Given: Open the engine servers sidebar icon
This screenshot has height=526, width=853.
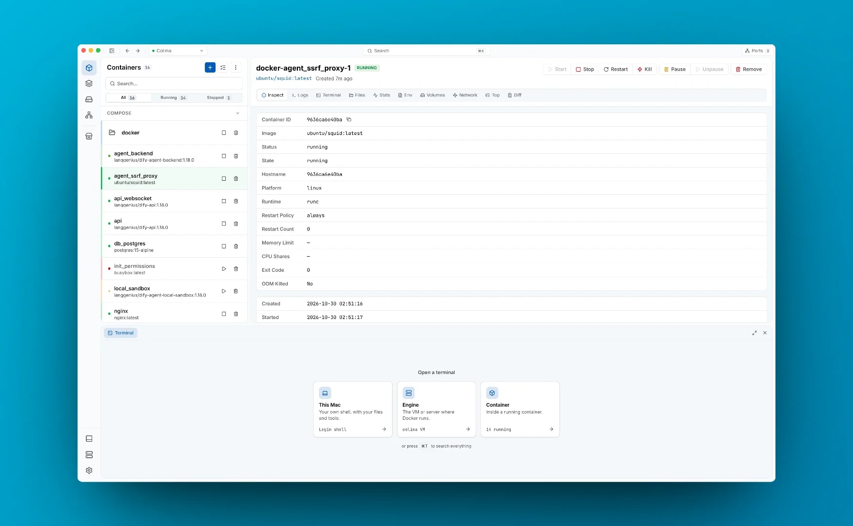Looking at the screenshot, I should pos(89,455).
